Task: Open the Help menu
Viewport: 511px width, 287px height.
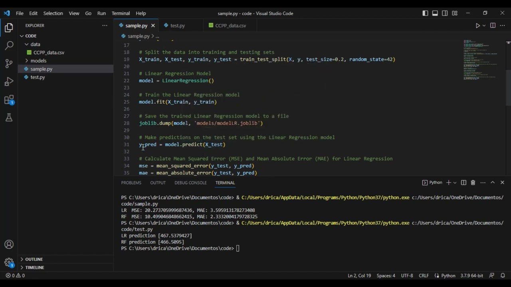Action: coord(141,13)
